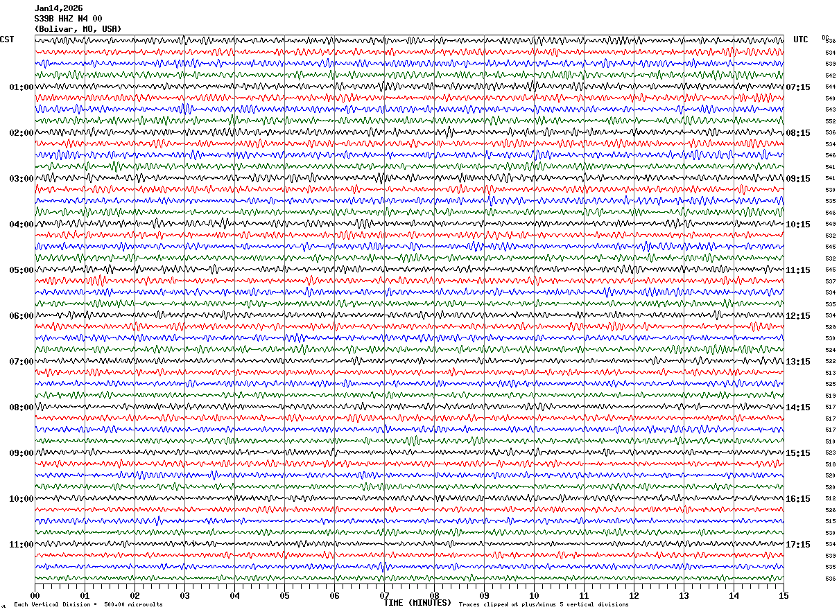
Task: Click the 11:15 UTC time label
Action: tap(797, 270)
